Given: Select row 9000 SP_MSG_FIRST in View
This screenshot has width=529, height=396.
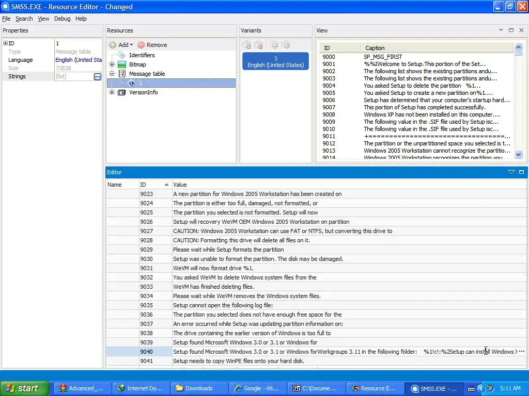Looking at the screenshot, I should [x=416, y=57].
